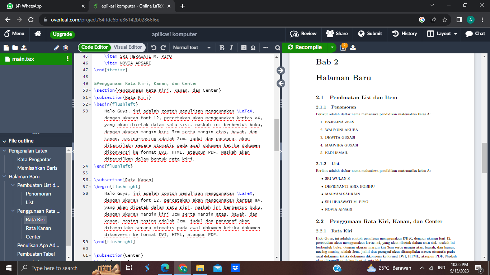Image resolution: width=490 pixels, height=275 pixels.
Task: Open the Normal text style dropdown
Action: click(192, 48)
